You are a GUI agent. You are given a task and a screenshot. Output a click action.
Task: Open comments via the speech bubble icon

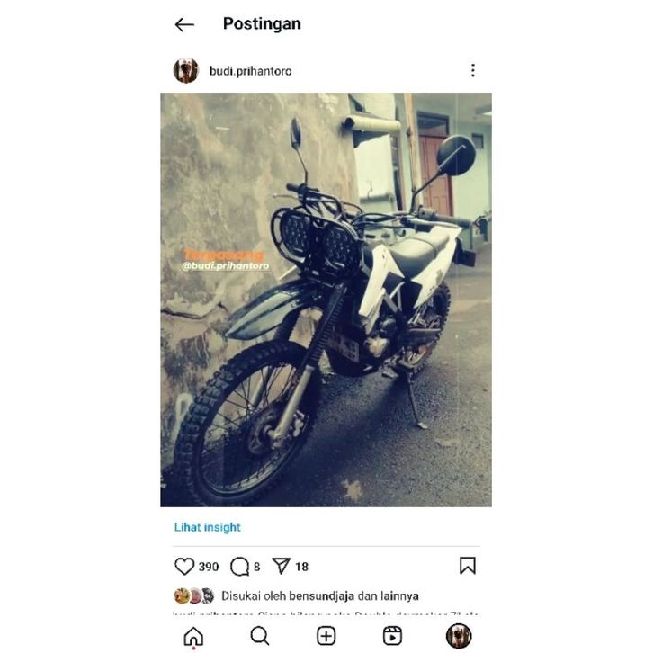[x=239, y=567]
